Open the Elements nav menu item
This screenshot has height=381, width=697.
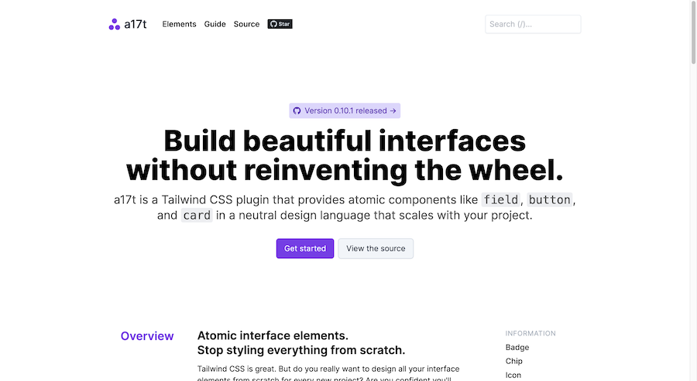tap(179, 24)
